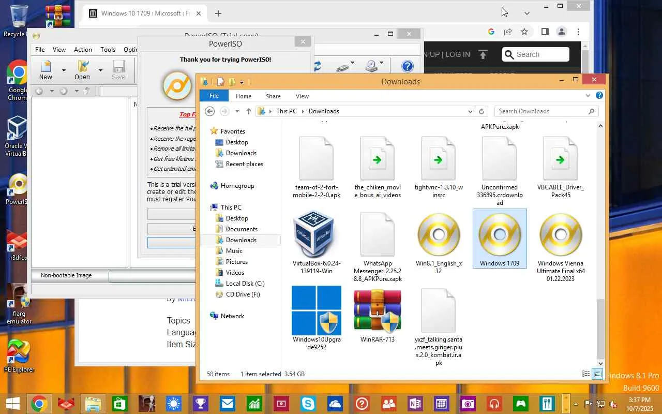Viewport: 662px width, 414px height.
Task: Open the PowerISO View menu
Action: pyautogui.click(x=59, y=50)
